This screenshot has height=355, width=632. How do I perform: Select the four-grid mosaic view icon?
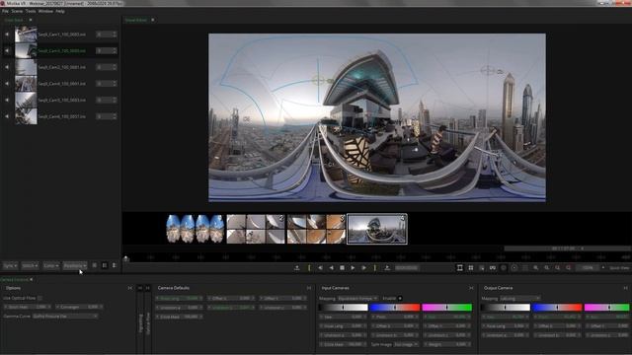471,267
